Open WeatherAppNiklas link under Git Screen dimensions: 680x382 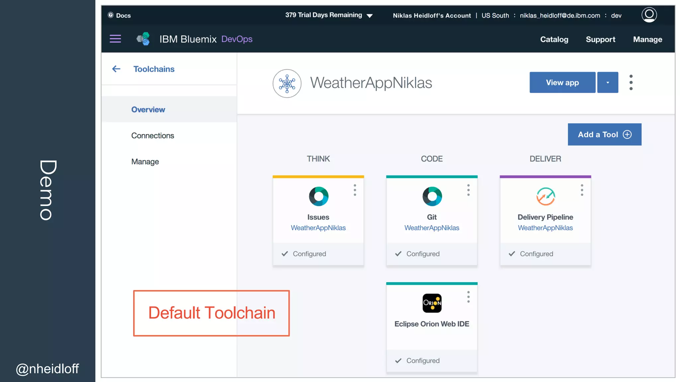coord(432,228)
